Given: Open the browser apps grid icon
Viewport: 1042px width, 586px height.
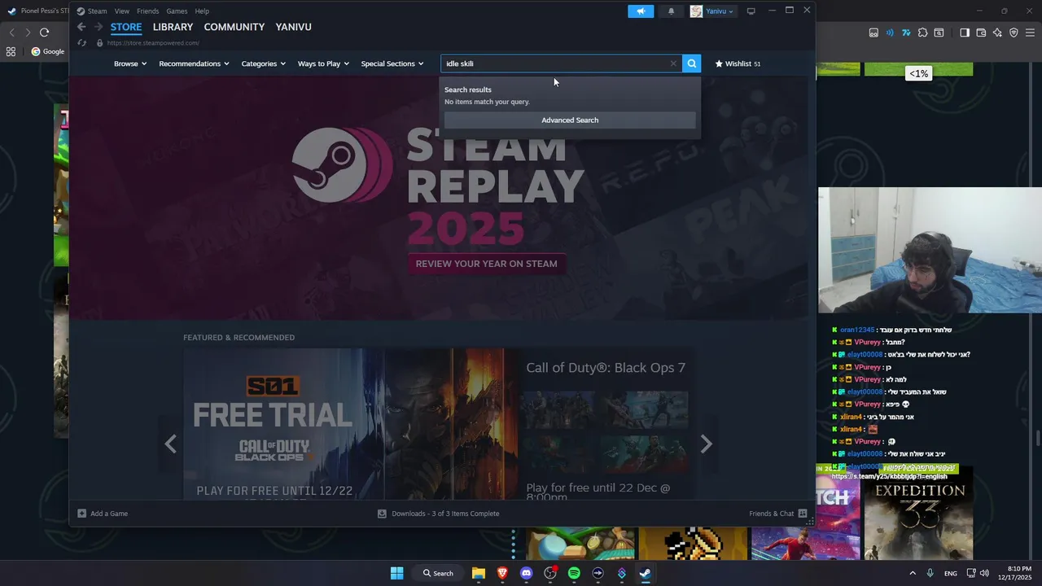Looking at the screenshot, I should 11,51.
